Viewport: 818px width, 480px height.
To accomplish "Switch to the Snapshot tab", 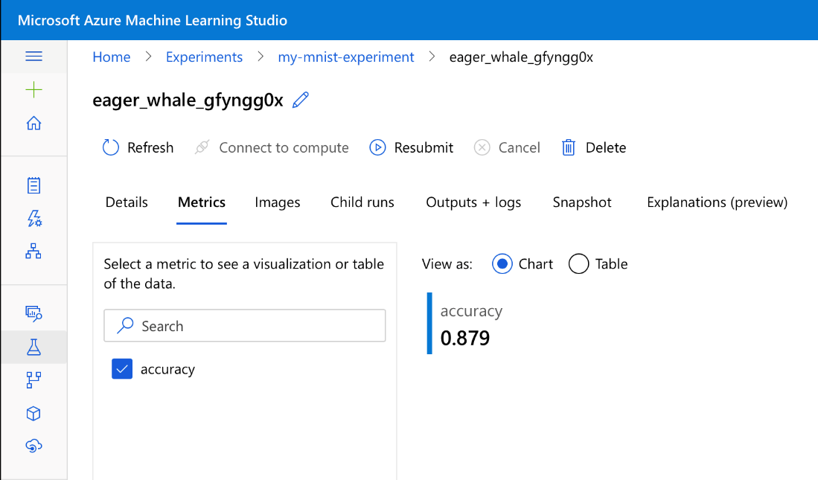I will [x=582, y=202].
